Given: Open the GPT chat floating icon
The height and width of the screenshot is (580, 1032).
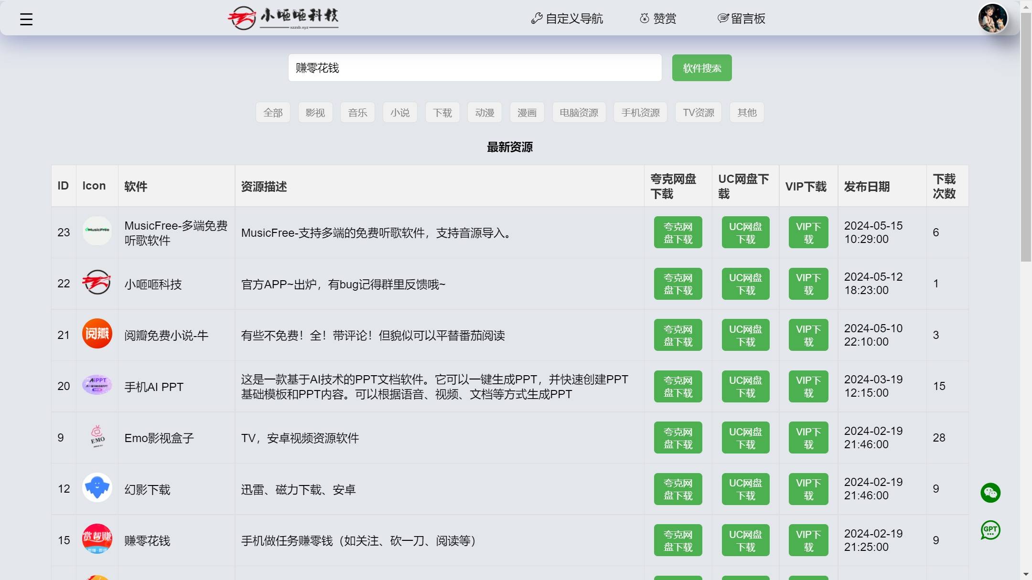Looking at the screenshot, I should 990,530.
